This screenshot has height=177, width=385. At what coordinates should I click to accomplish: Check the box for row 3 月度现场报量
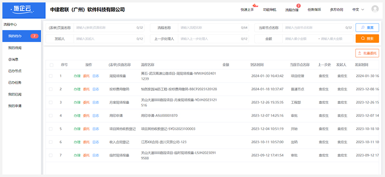pos(51,102)
